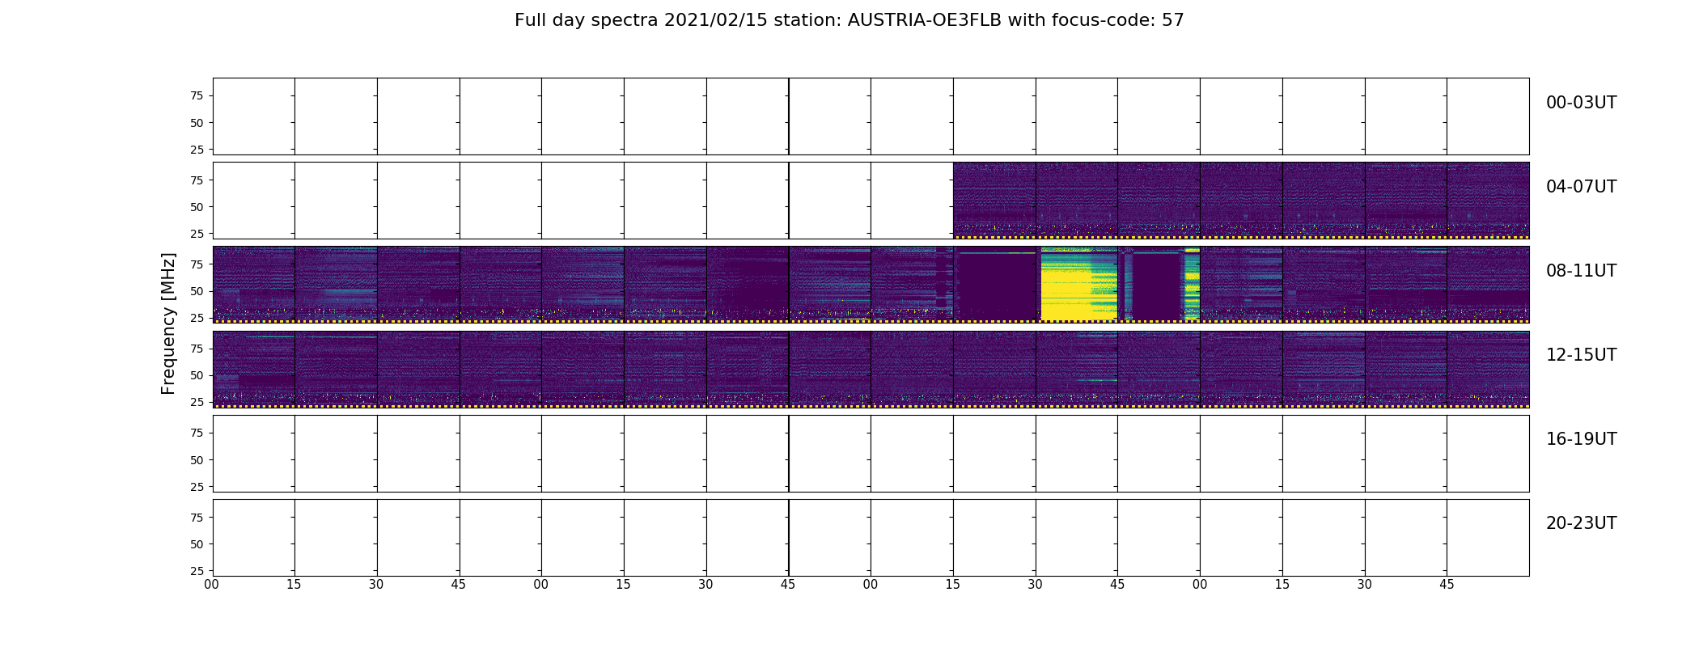The height and width of the screenshot is (647, 1699).
Task: Select the "16-19UT" row label
Action: tap(1581, 439)
